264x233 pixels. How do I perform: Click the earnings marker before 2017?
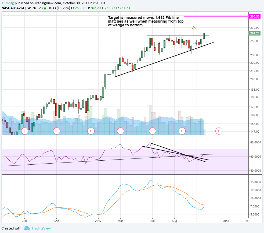[x=91, y=131]
